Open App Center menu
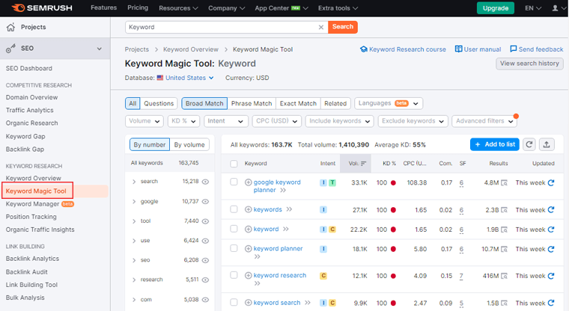This screenshot has height=311, width=569. [x=282, y=8]
